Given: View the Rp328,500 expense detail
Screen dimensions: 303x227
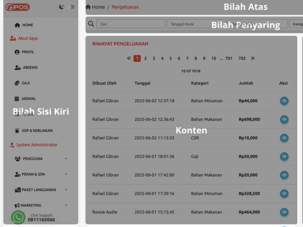Looking at the screenshot, I should pos(284,193).
